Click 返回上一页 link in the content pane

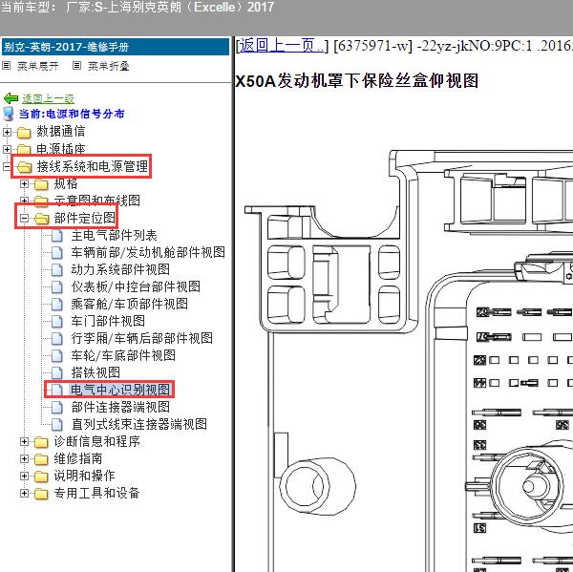(282, 45)
